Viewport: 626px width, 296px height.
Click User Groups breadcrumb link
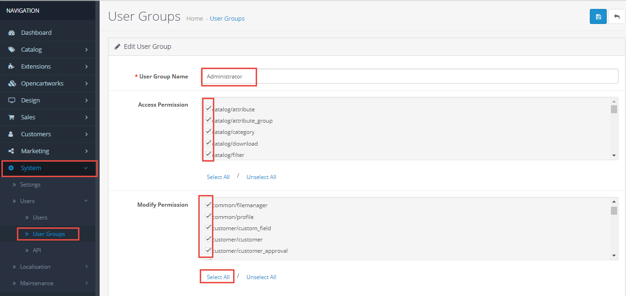pos(227,19)
